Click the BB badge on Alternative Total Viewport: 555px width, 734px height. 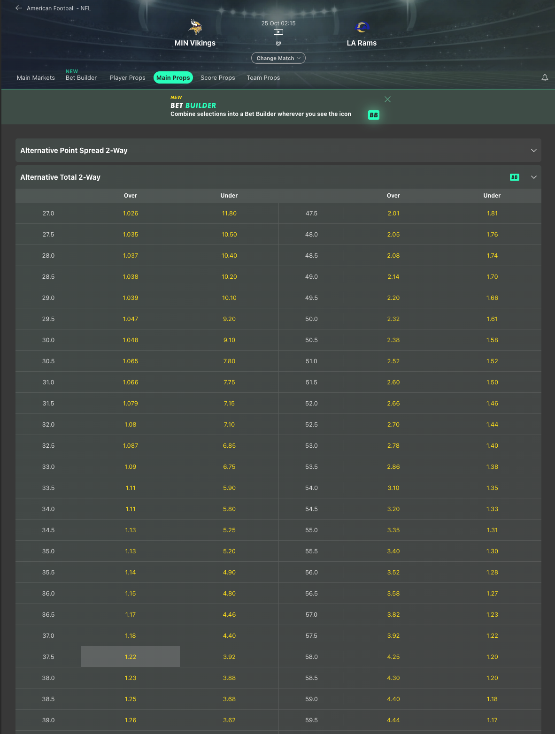(515, 177)
